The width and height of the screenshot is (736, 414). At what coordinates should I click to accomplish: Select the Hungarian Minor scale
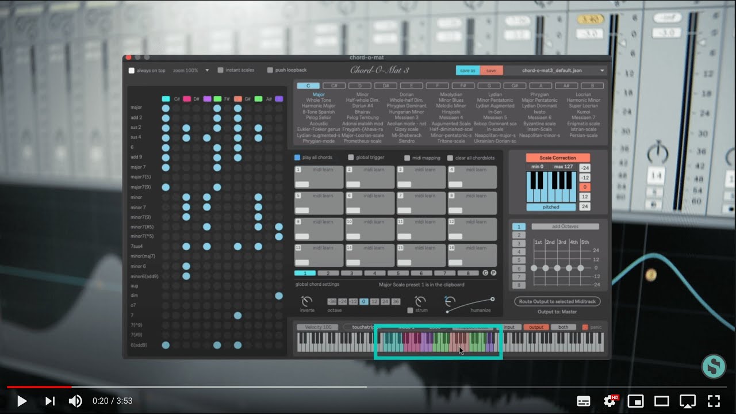(x=407, y=112)
